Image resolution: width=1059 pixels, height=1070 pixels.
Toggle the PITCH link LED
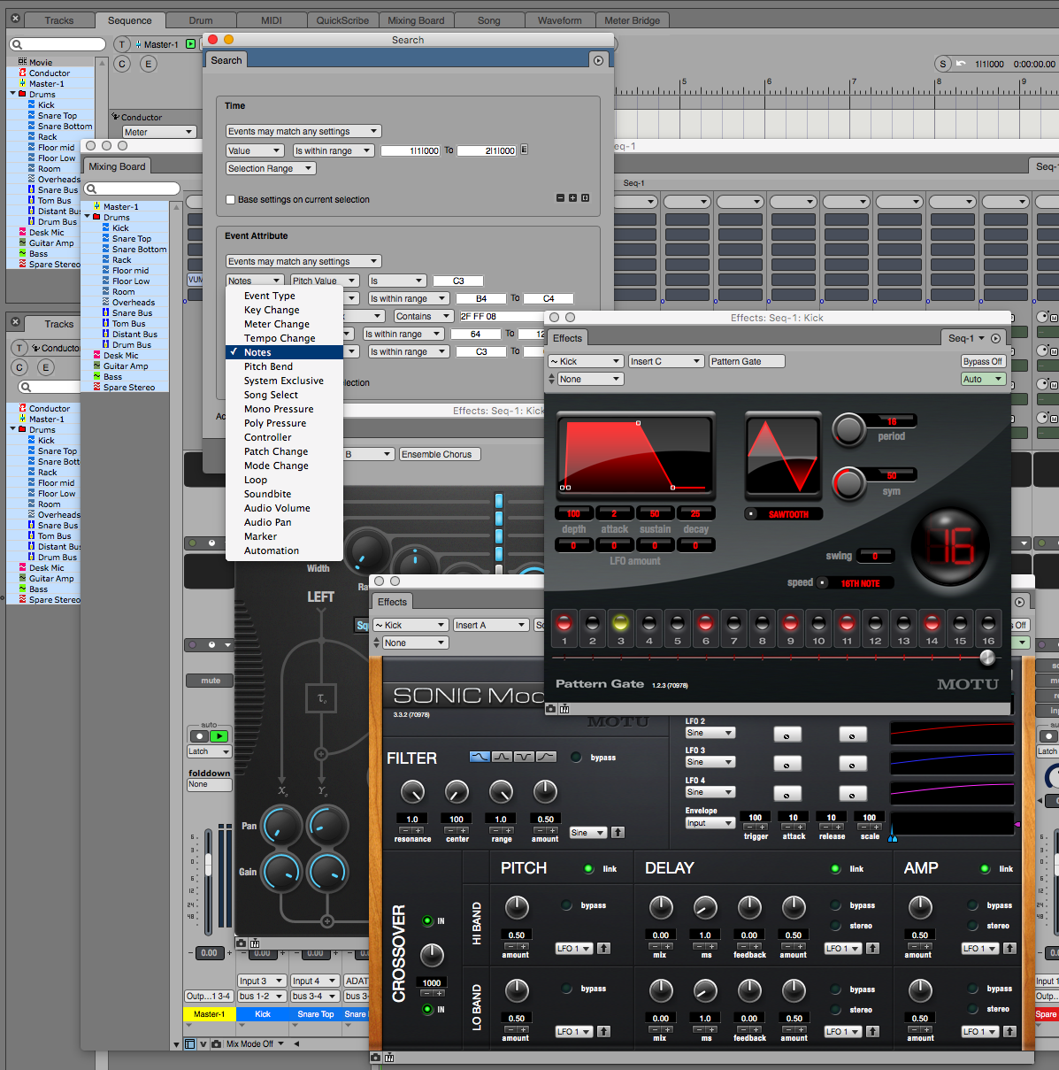coord(588,869)
